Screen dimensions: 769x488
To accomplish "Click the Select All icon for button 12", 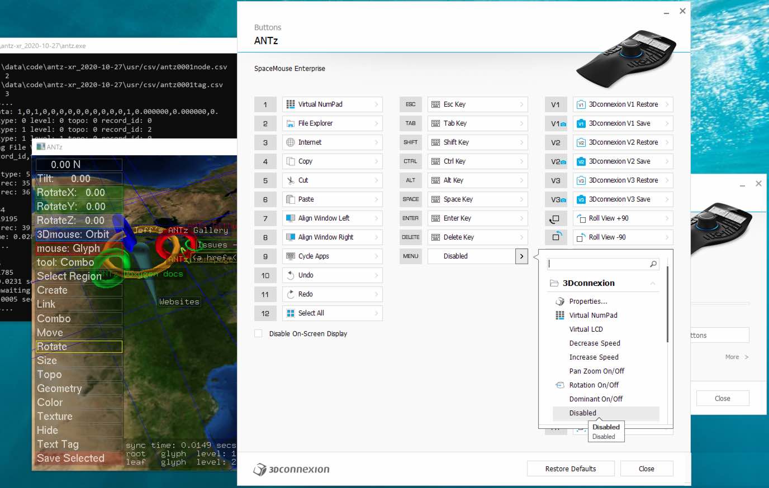I will [x=291, y=313].
